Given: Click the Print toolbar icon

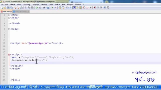Looking at the screenshot, I should [21, 7].
